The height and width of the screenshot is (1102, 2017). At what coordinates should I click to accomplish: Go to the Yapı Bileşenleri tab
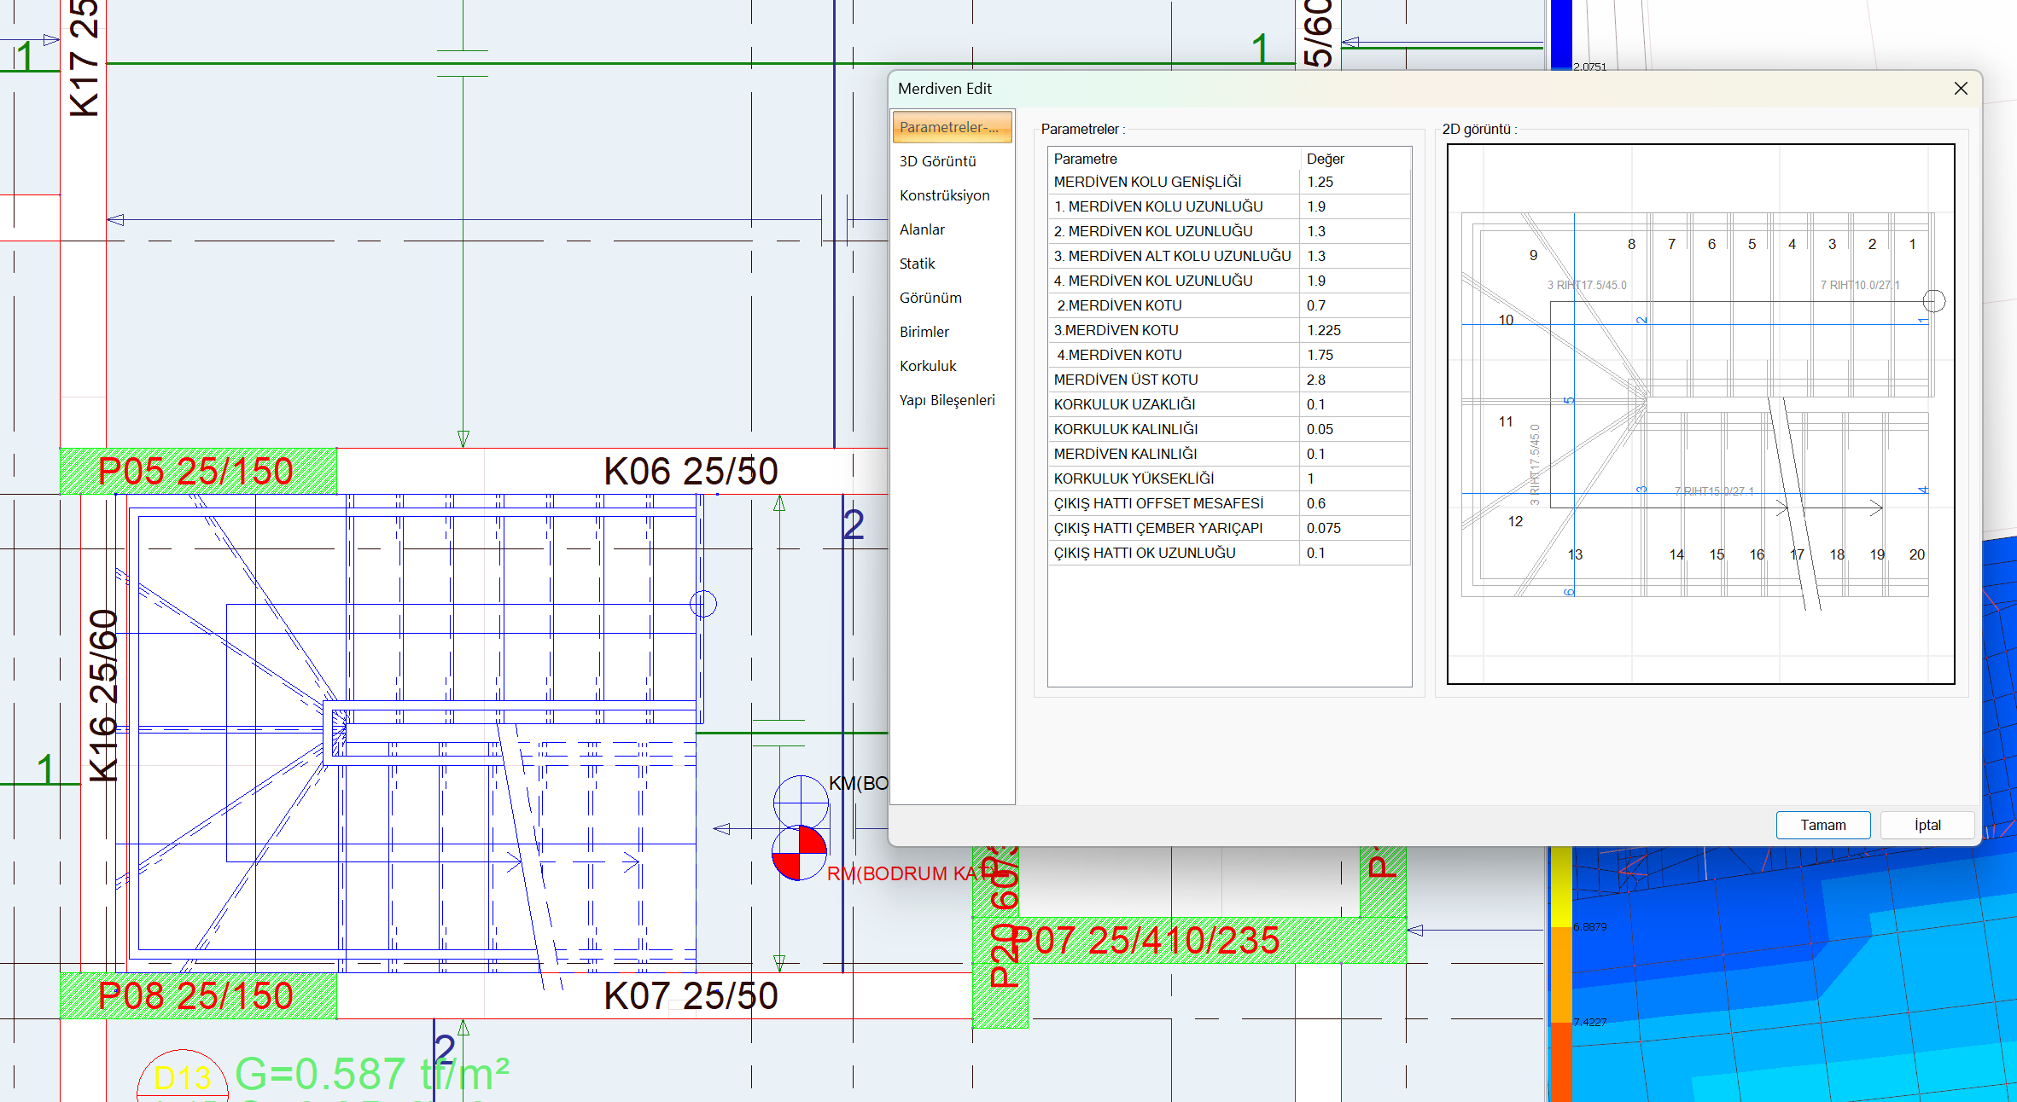point(947,400)
